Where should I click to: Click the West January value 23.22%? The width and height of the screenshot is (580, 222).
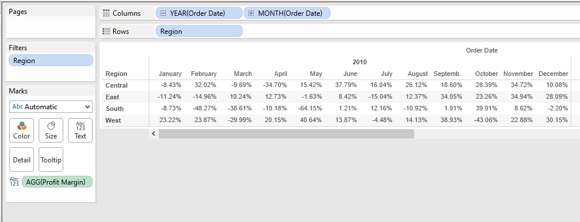tap(171, 120)
